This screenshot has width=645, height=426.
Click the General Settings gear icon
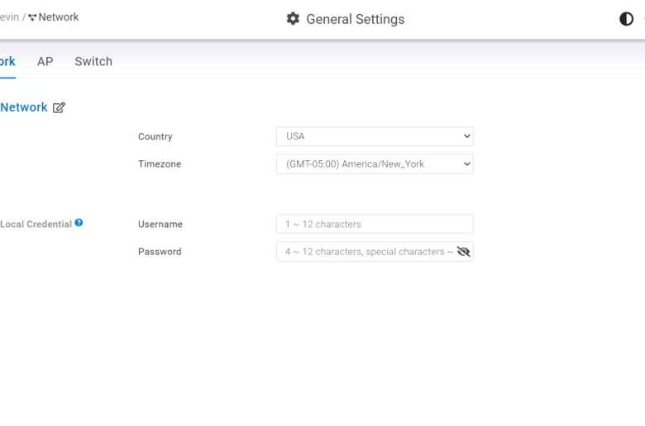pyautogui.click(x=293, y=19)
